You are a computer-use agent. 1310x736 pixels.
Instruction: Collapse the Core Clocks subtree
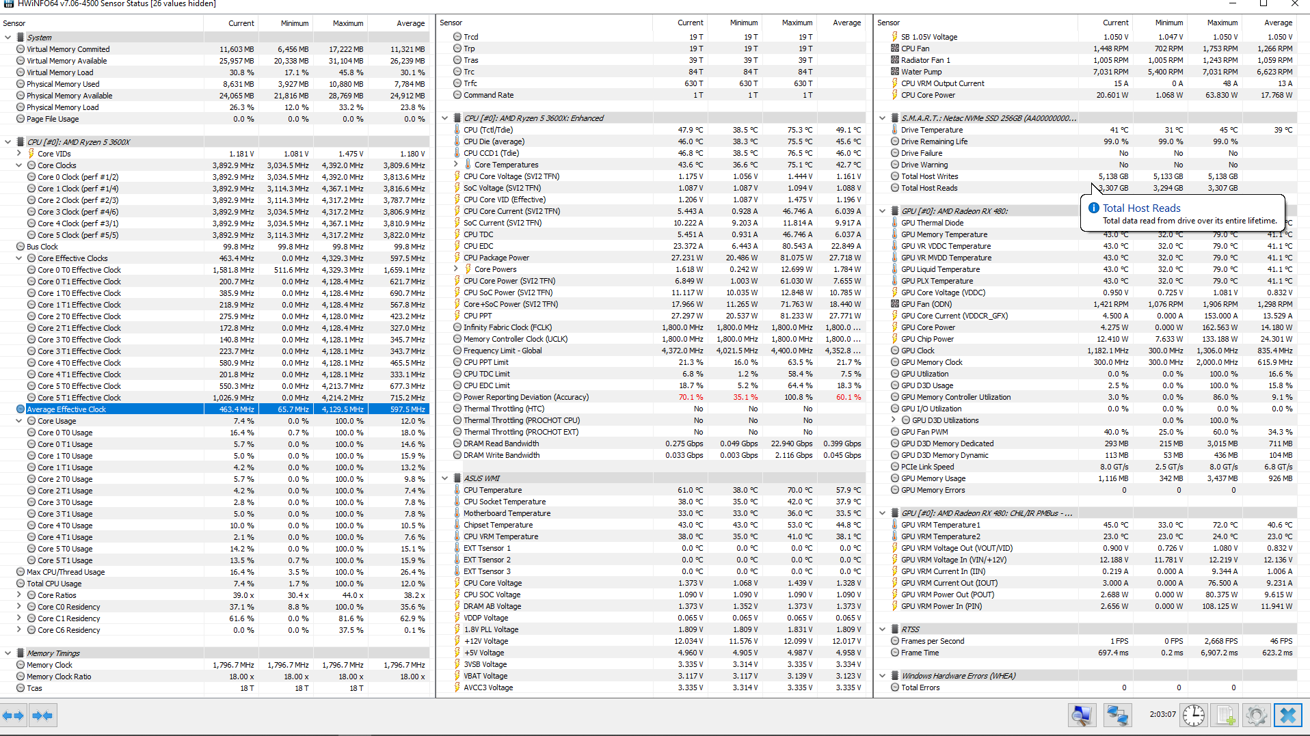18,165
